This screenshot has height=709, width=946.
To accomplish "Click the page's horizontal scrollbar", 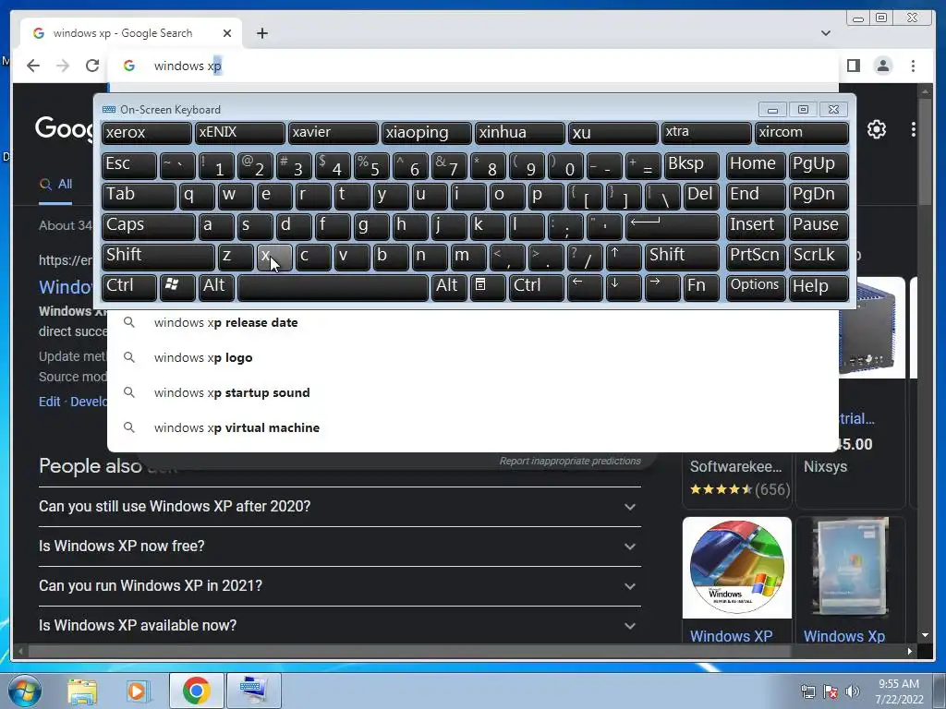I will 410,651.
